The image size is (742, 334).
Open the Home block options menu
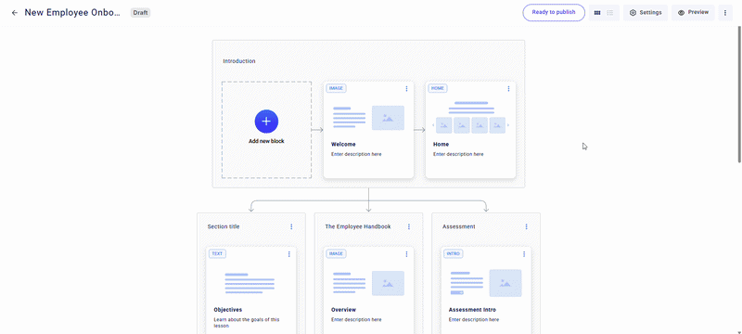[x=508, y=88]
